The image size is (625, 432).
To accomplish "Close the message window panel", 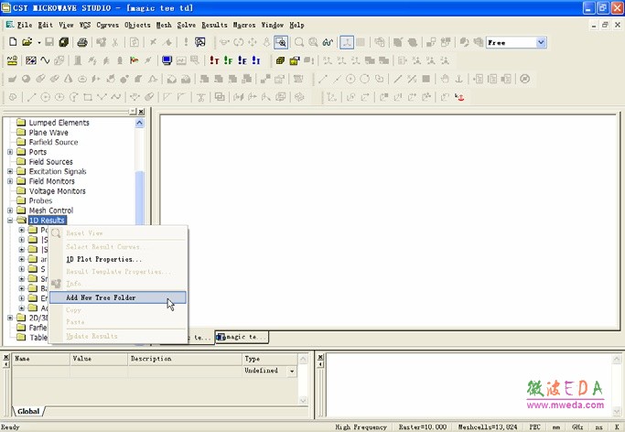I will [x=320, y=357].
